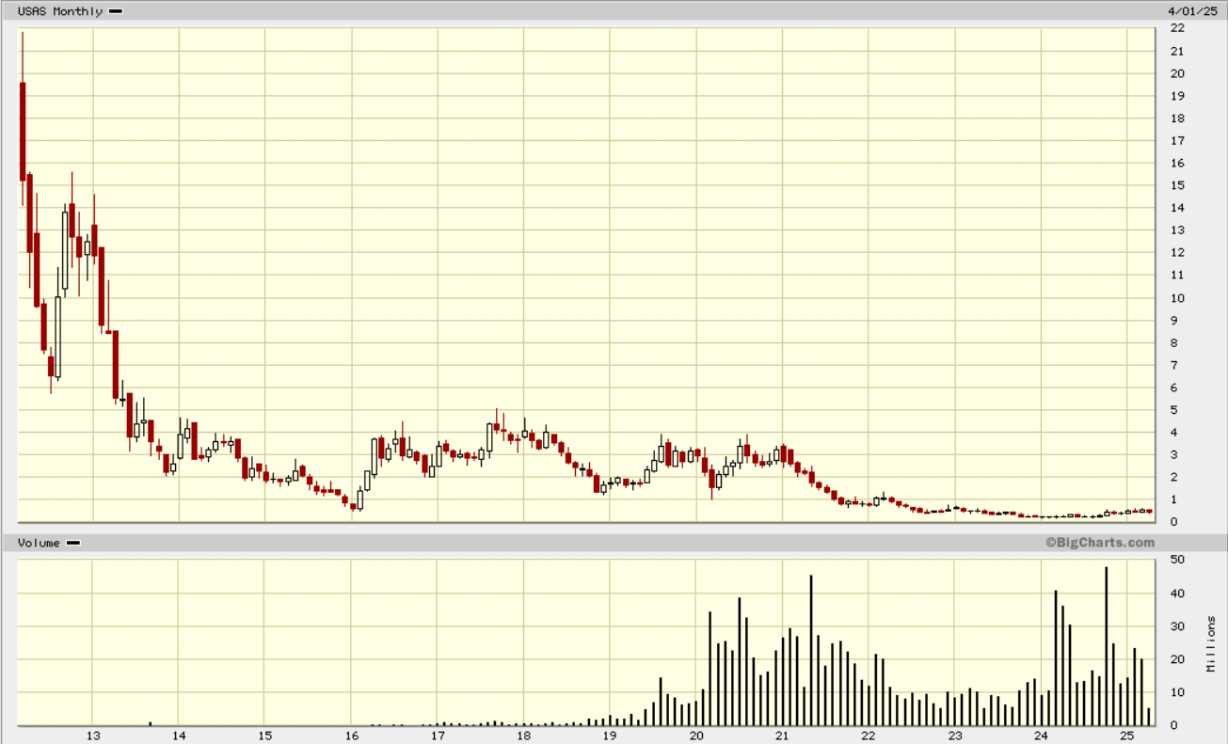This screenshot has width=1228, height=744.
Task: Click the 4/01/25 date label
Action: [1186, 11]
